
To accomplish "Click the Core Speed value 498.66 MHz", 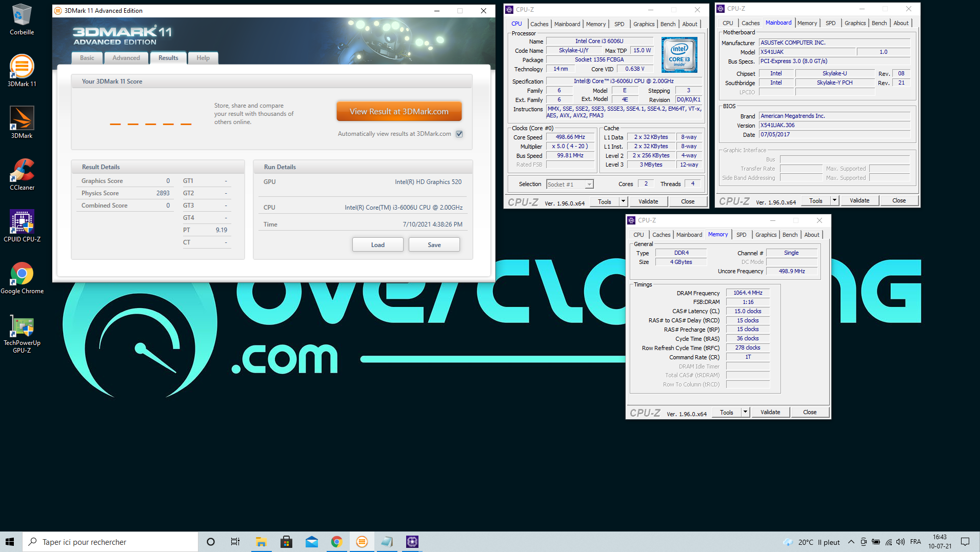I will tap(570, 137).
